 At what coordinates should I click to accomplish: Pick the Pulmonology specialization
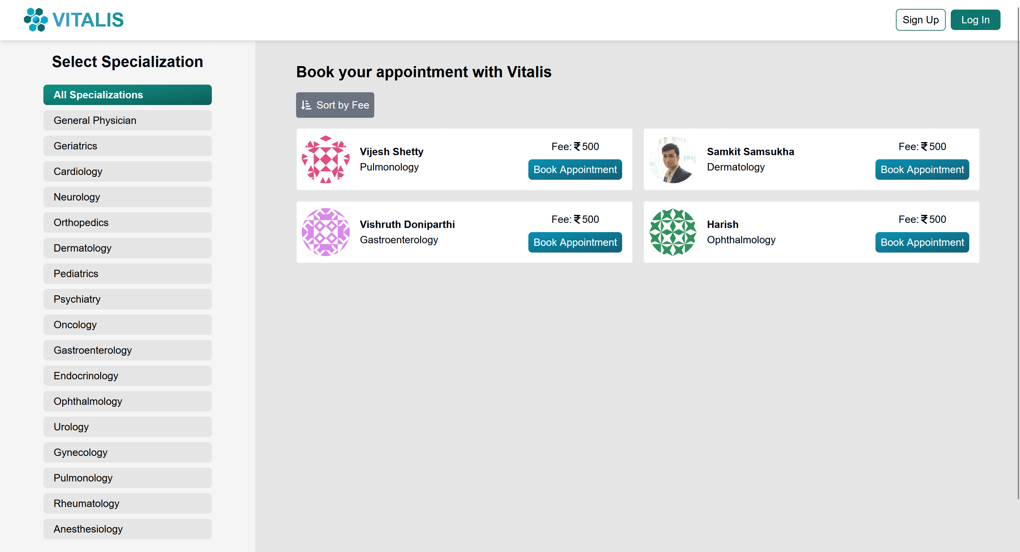(128, 478)
